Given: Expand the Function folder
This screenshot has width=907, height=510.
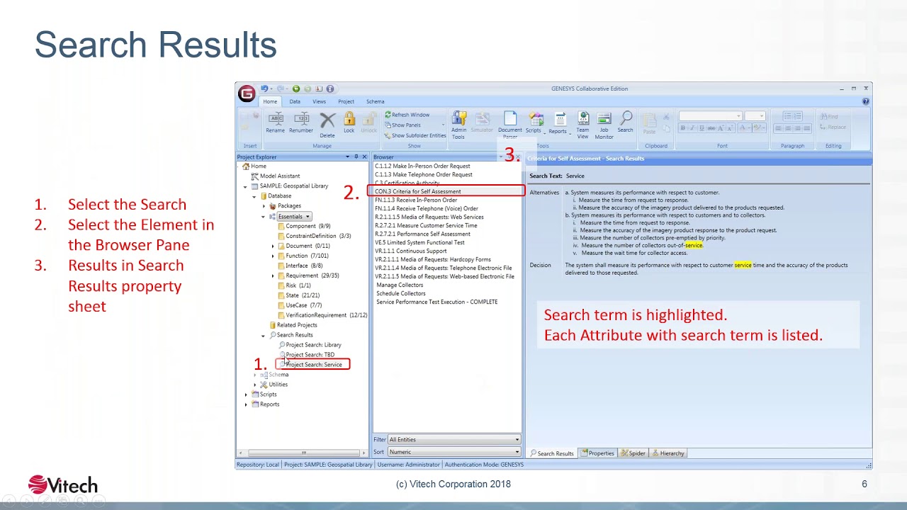Looking at the screenshot, I should [x=273, y=256].
